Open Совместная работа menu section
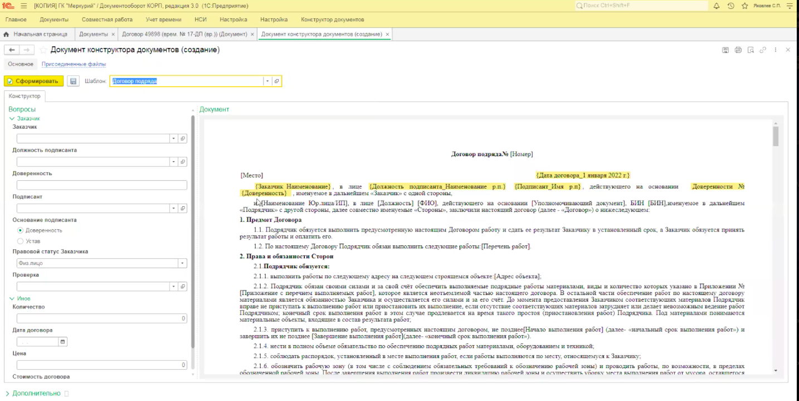The height and width of the screenshot is (401, 799). click(x=107, y=20)
